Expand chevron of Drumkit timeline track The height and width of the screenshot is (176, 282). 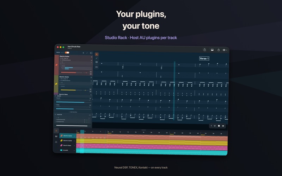[74, 151]
